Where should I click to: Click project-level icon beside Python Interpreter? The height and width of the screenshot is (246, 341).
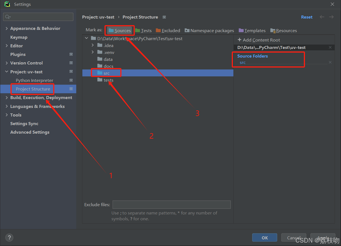coord(71,80)
